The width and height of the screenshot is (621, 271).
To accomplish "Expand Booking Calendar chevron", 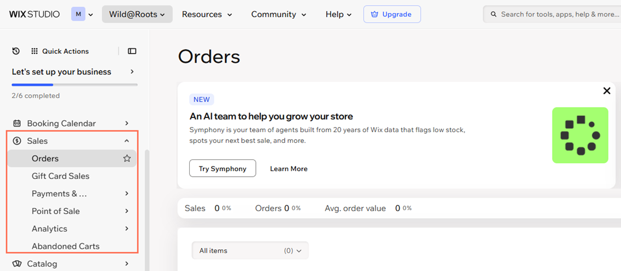I will pyautogui.click(x=127, y=124).
